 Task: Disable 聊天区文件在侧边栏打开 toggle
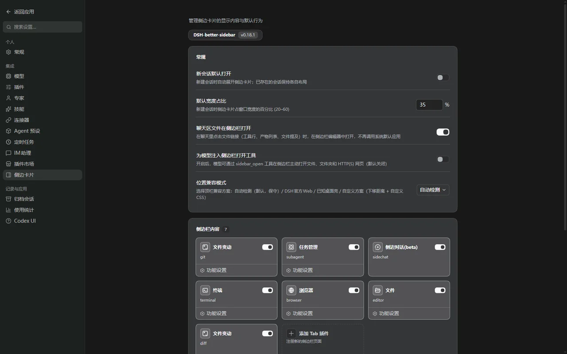[x=443, y=132]
